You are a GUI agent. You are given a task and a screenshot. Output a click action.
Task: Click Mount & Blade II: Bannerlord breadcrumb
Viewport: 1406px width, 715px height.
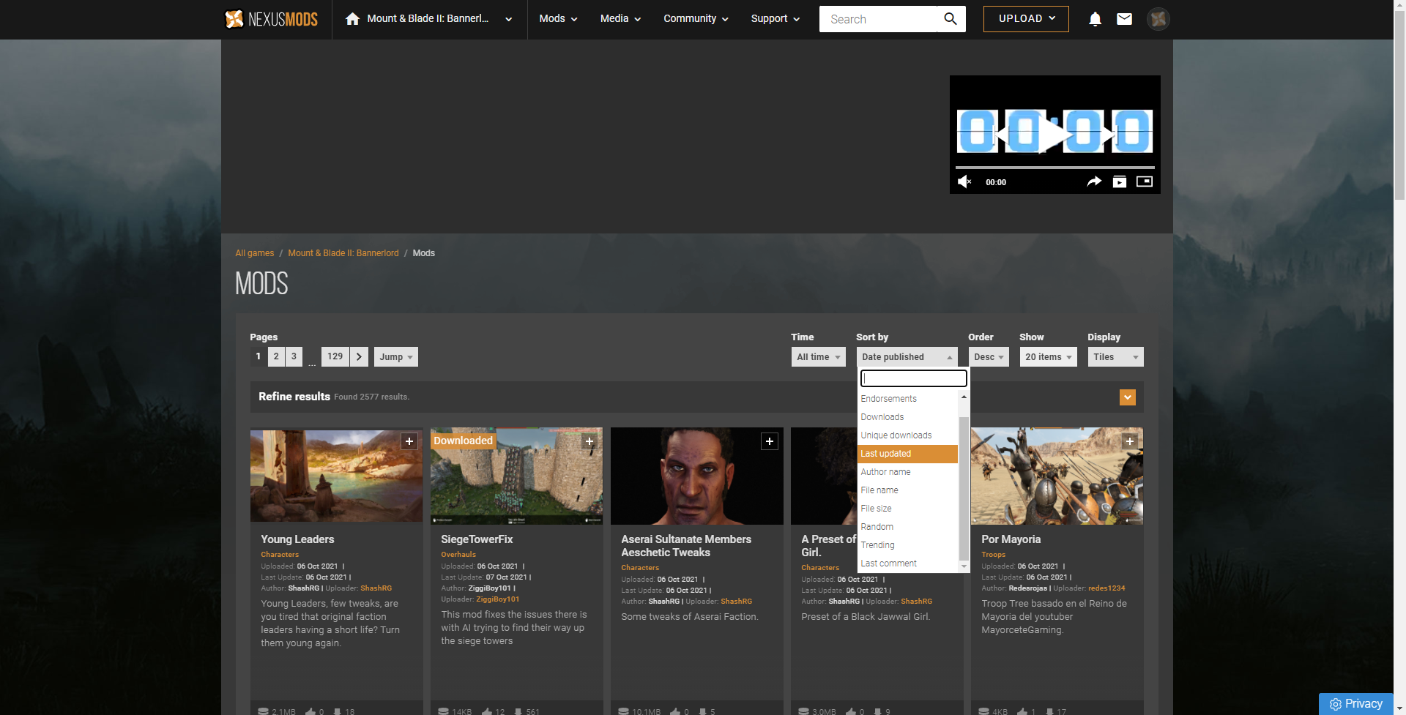tap(343, 253)
